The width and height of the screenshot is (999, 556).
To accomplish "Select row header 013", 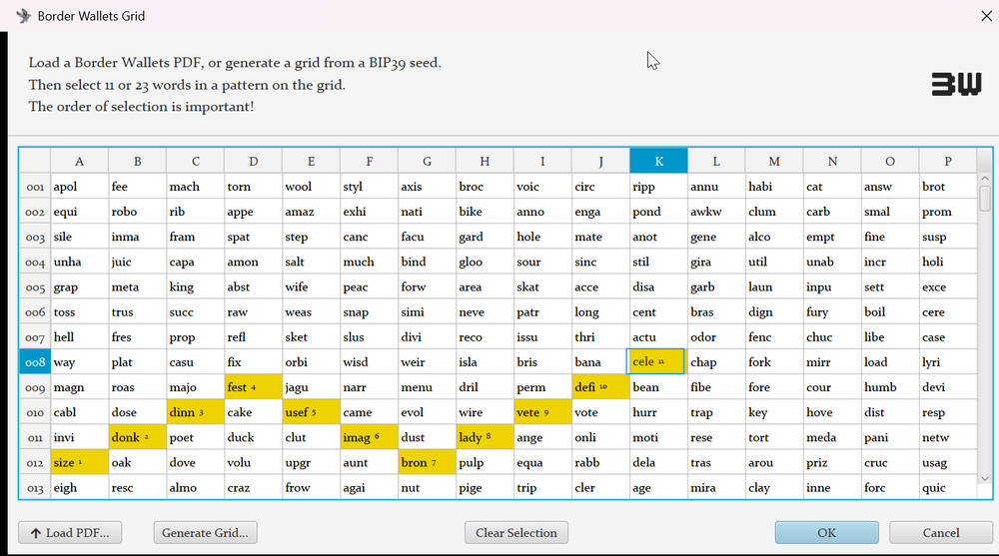I will click(35, 488).
